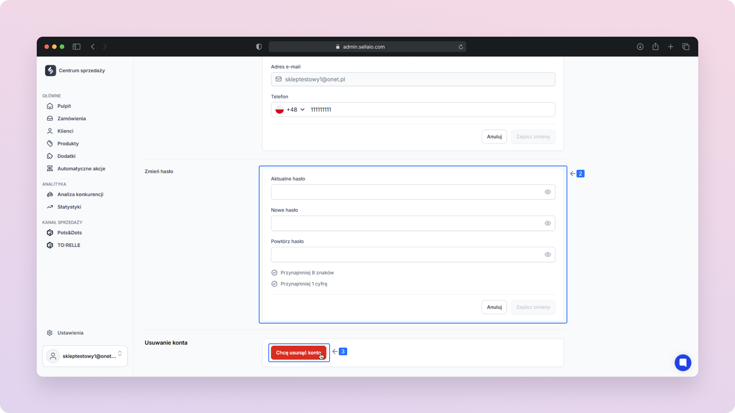This screenshot has width=735, height=413.
Task: Click the Przynajmniej 8 znaków check icon
Action: 274,273
